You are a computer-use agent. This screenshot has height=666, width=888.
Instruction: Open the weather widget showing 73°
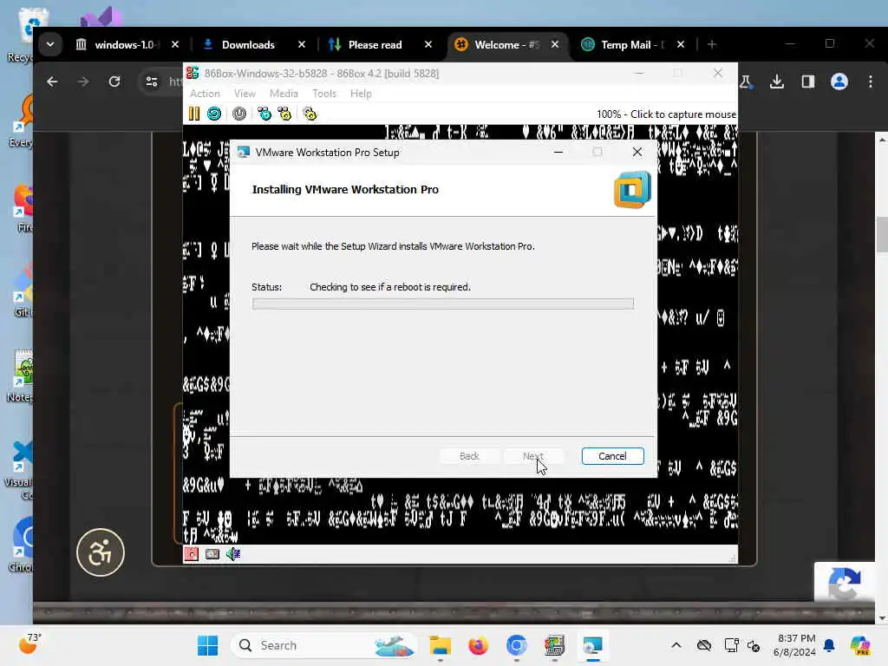pyautogui.click(x=30, y=644)
